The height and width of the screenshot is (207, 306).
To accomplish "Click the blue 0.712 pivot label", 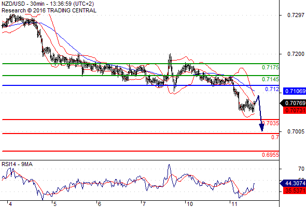I will pyautogui.click(x=272, y=89).
